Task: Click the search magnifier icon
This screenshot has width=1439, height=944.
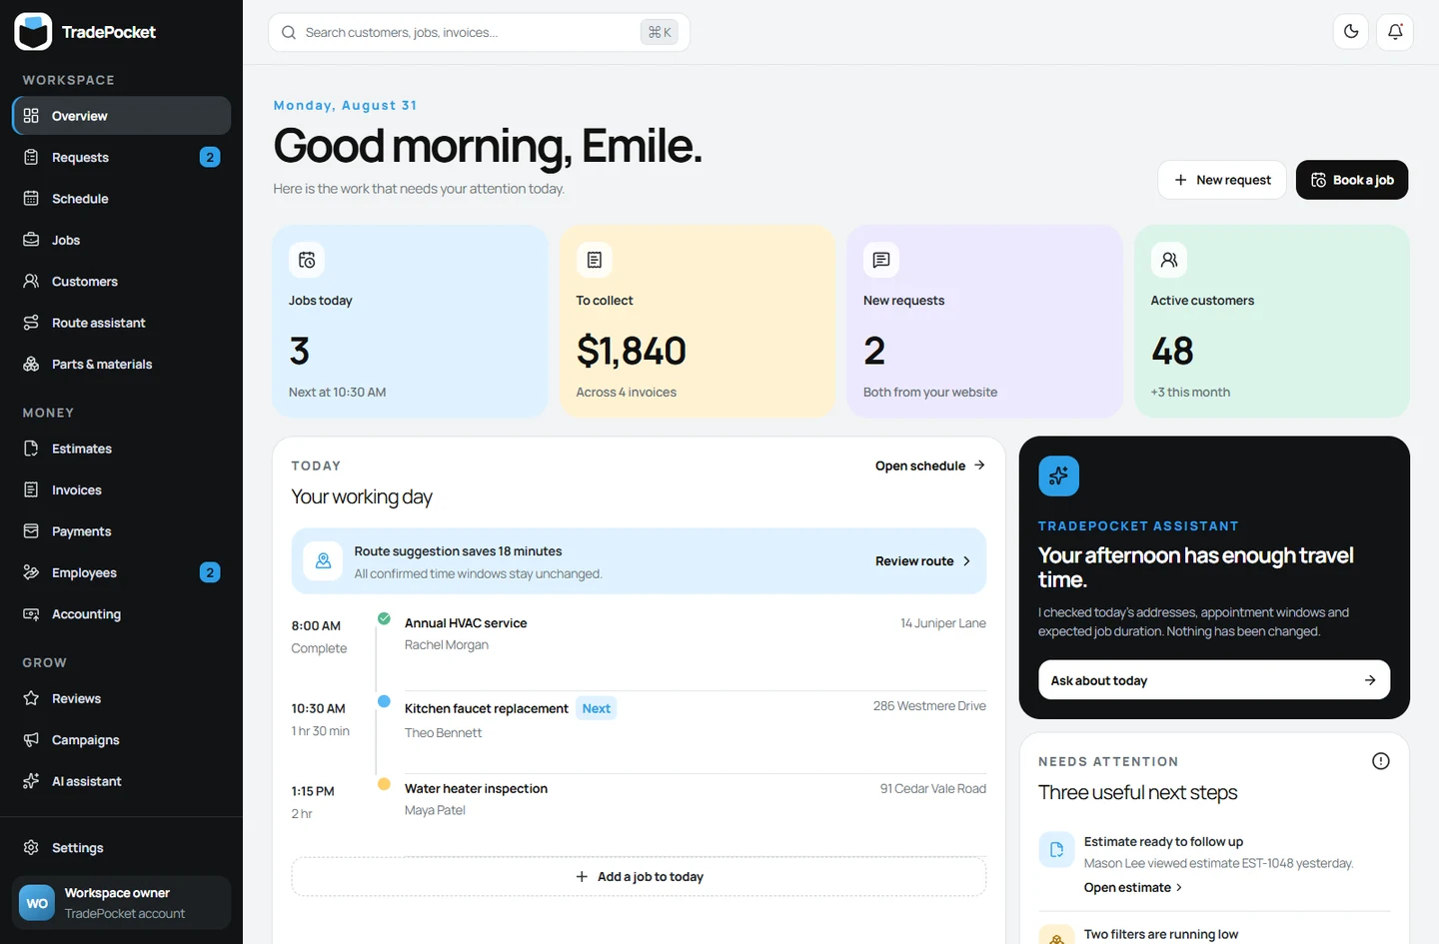Action: click(x=289, y=33)
